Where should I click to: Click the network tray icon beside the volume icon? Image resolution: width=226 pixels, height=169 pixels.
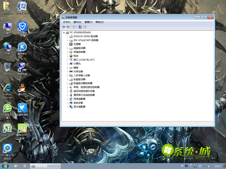coord(204,166)
